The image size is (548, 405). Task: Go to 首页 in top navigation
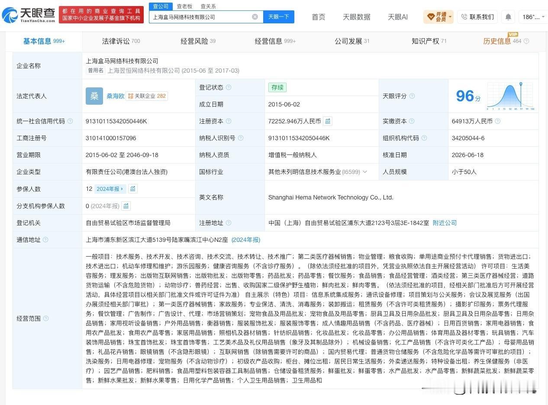(x=319, y=17)
